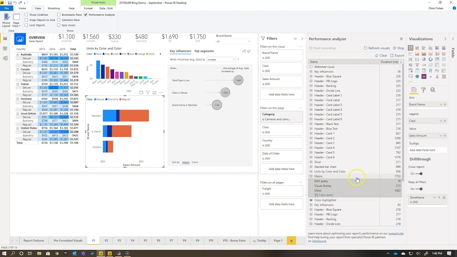Select the Python visual icon

(437, 71)
